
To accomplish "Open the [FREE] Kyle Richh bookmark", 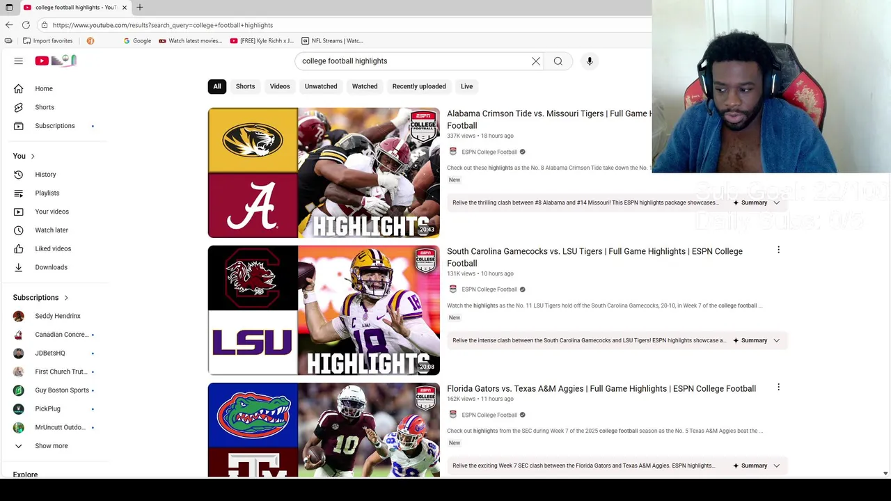I will click(x=262, y=41).
